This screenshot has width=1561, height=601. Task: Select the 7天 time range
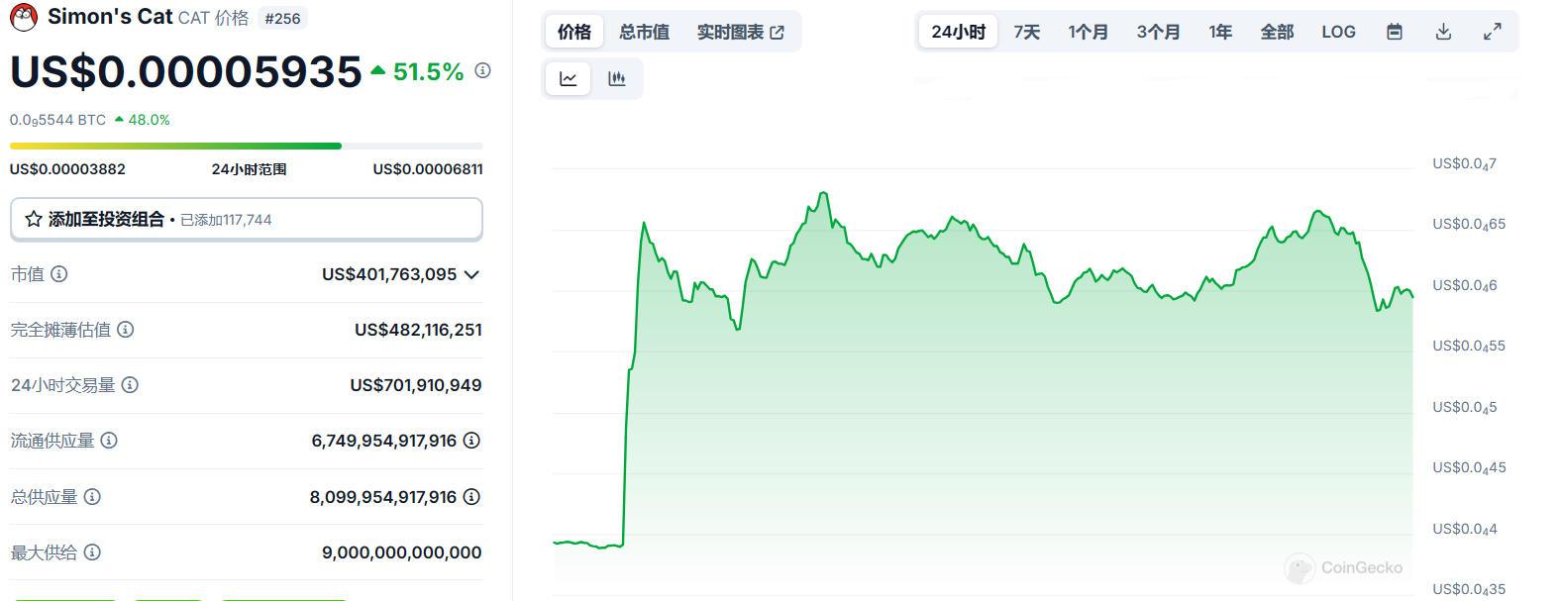[x=1026, y=32]
